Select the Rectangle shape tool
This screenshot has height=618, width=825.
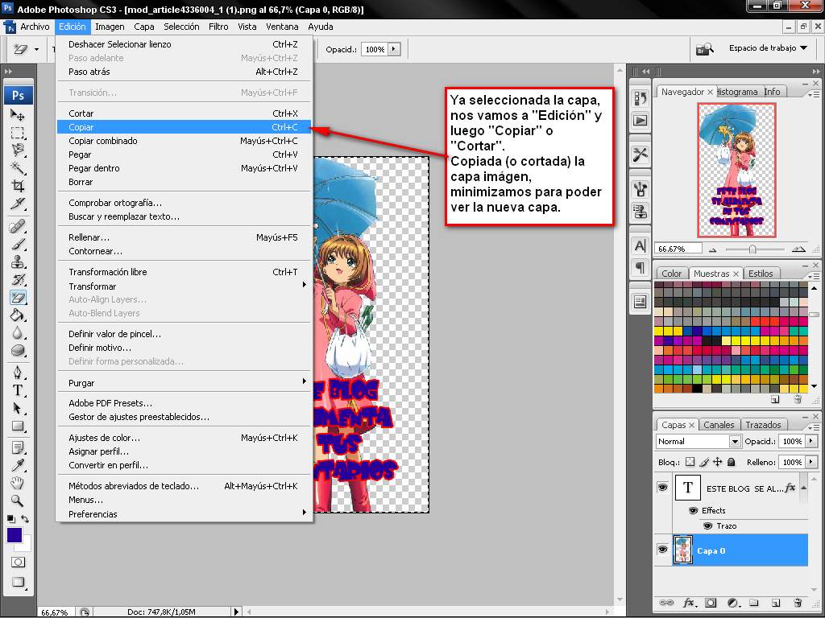point(18,426)
